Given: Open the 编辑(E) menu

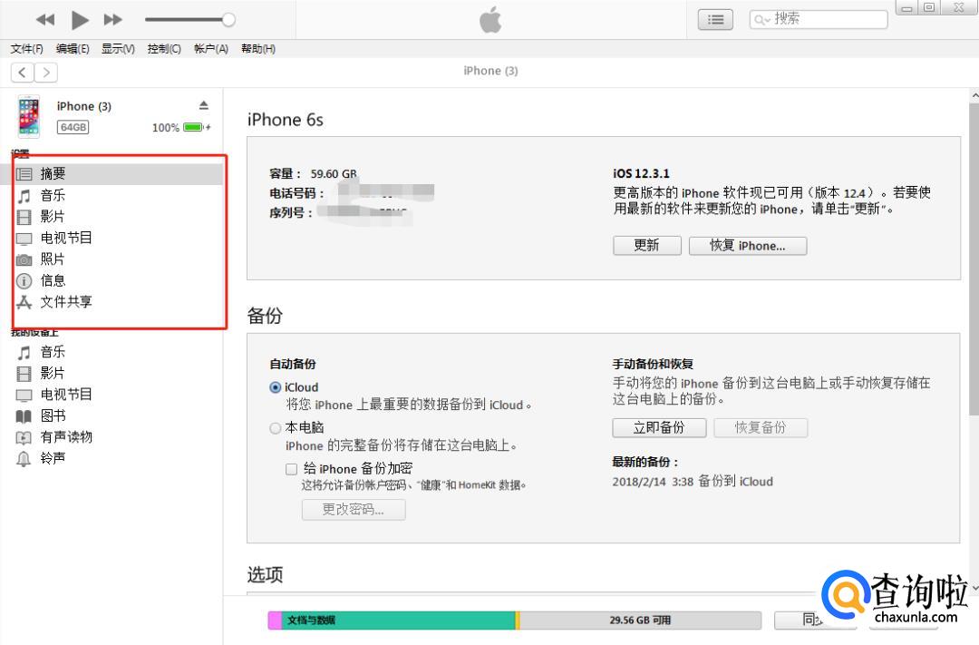Looking at the screenshot, I should (x=73, y=49).
